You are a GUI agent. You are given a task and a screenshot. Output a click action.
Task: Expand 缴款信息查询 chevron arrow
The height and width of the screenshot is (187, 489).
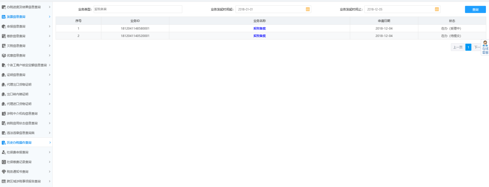coord(49,36)
